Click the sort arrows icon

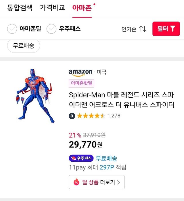[x=143, y=29]
